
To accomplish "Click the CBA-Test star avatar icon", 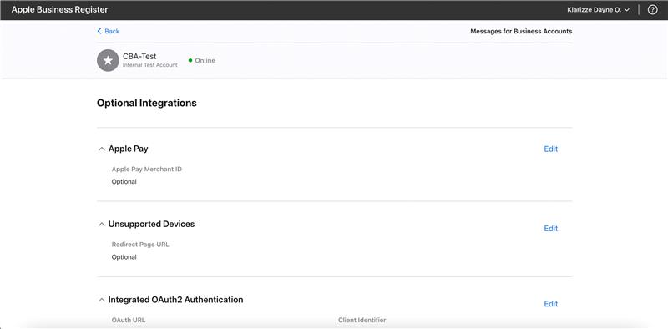I will pyautogui.click(x=108, y=60).
